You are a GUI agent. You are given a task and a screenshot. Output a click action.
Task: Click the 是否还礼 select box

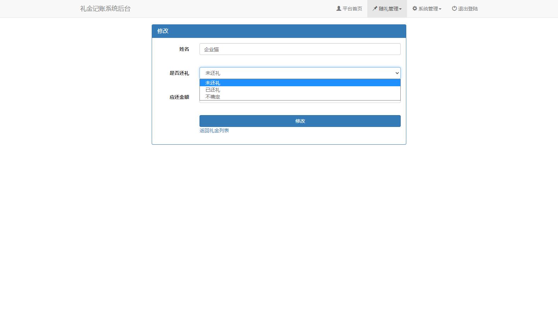296,73
